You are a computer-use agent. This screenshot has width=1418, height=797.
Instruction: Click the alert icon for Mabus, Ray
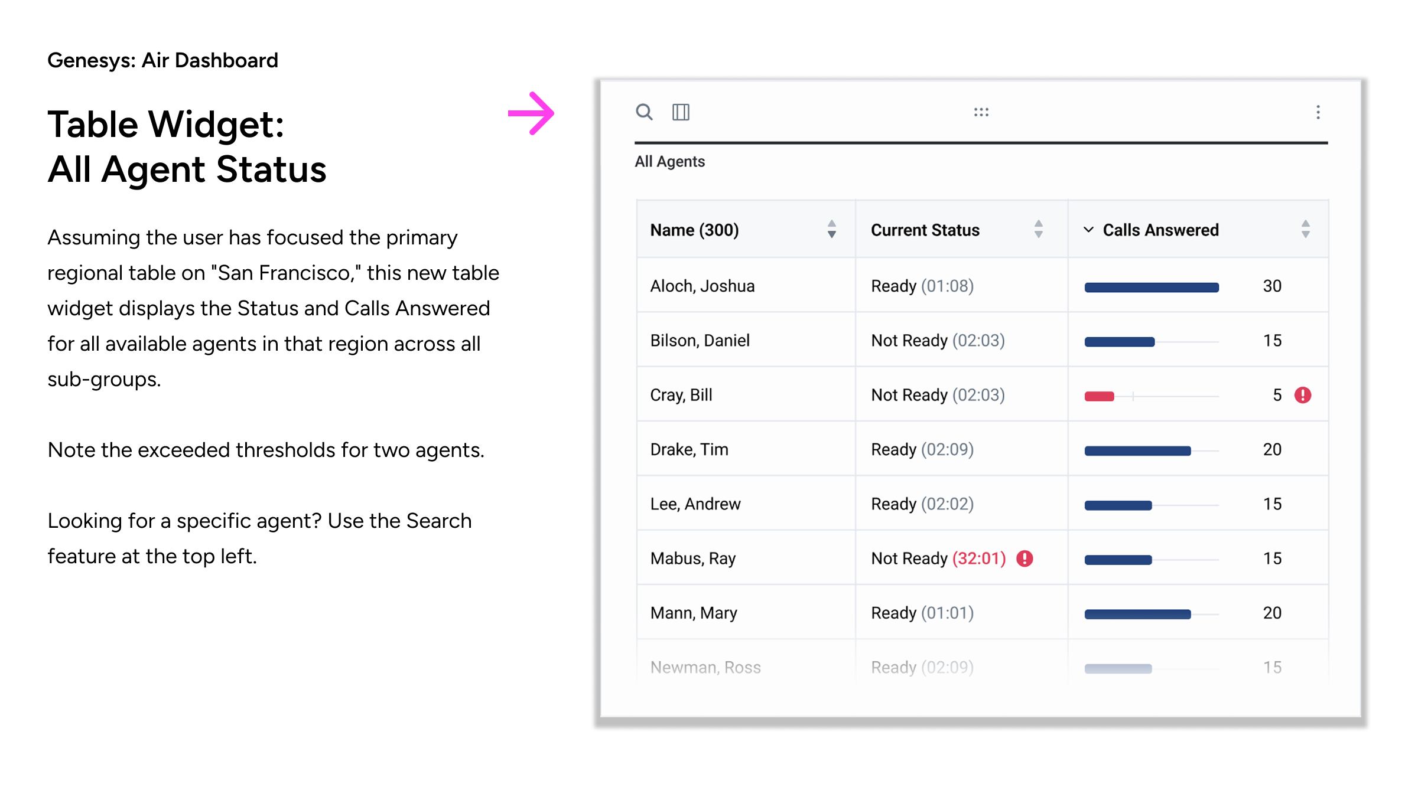pyautogui.click(x=1025, y=558)
